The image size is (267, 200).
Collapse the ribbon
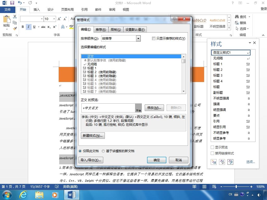(x=263, y=35)
